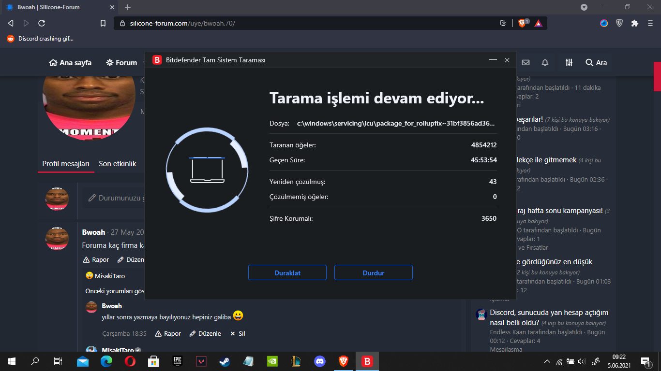
Task: Open Discord yan hesap thread in sidebar
Action: (x=549, y=317)
